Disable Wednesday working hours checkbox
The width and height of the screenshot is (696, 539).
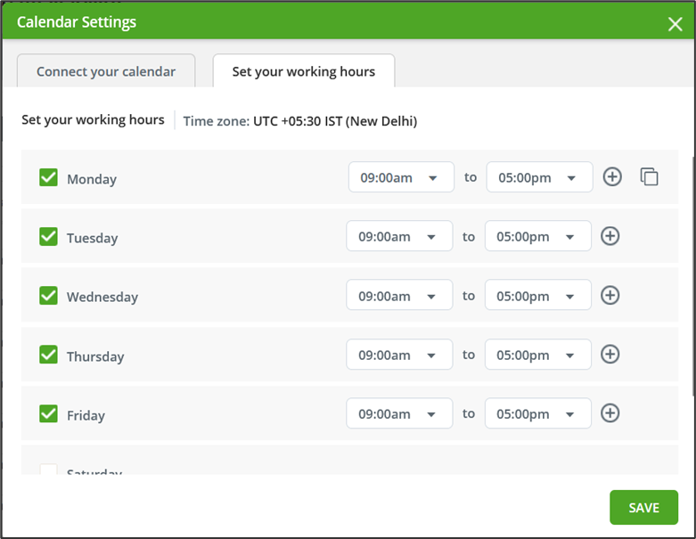pos(49,296)
